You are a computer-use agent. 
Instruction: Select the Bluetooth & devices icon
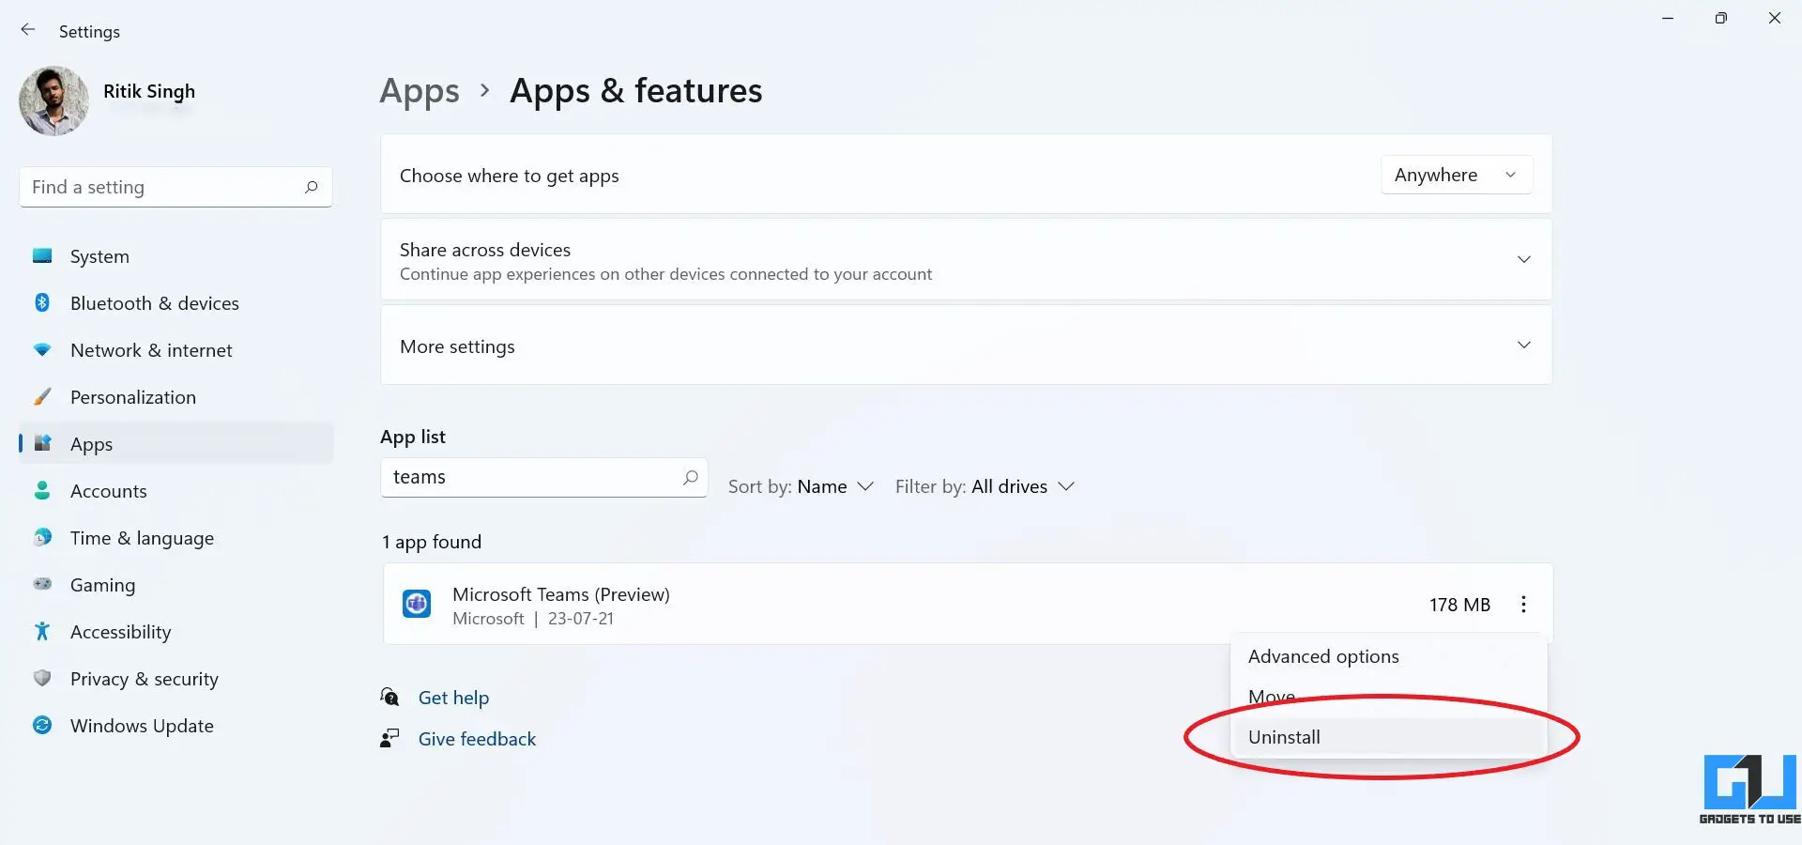point(42,302)
